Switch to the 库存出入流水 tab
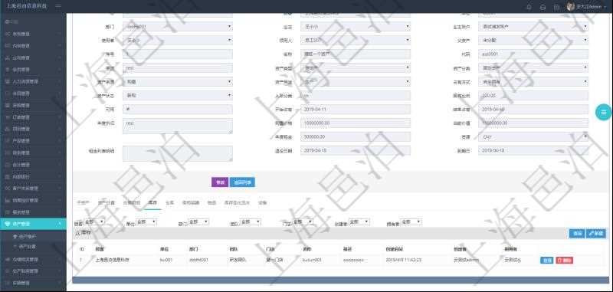 point(237,203)
